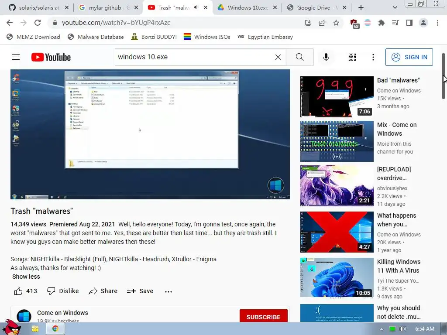The height and width of the screenshot is (335, 447).
Task: Like the video with 413 likes
Action: (x=26, y=291)
